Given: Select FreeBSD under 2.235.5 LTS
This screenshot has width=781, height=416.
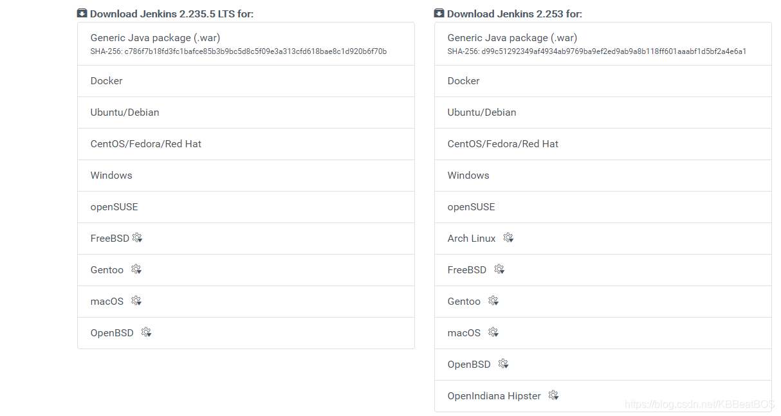Looking at the screenshot, I should tap(246, 239).
